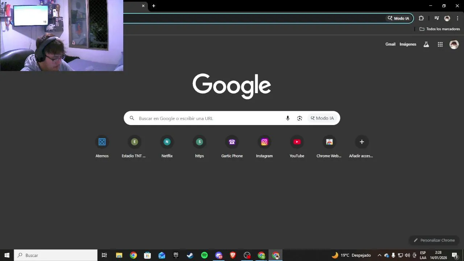This screenshot has width=464, height=261.
Task: Open the Windows Start menu
Action: pyautogui.click(x=7, y=255)
